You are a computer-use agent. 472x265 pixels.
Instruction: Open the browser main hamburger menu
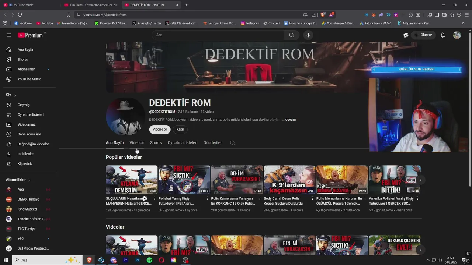467,15
